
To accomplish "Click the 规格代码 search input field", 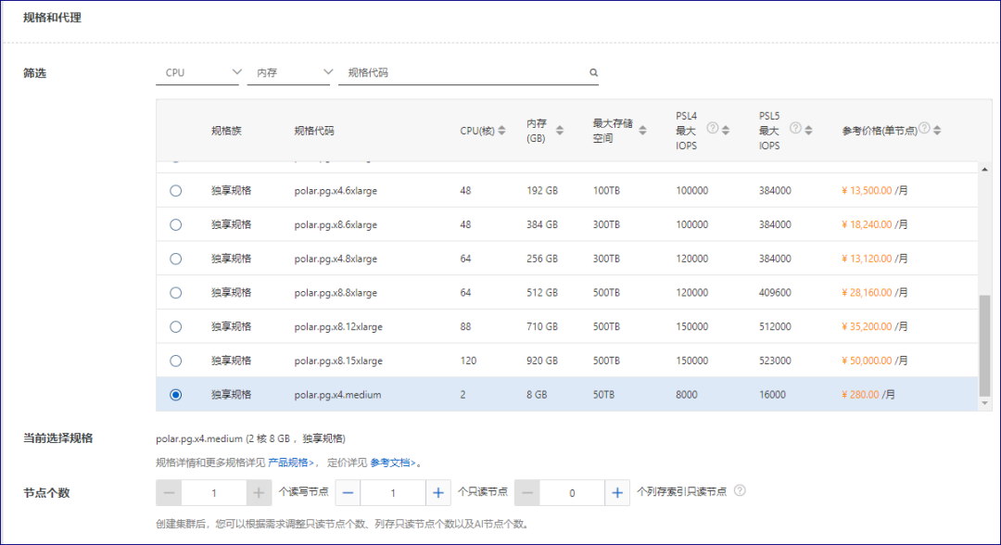I will (463, 71).
